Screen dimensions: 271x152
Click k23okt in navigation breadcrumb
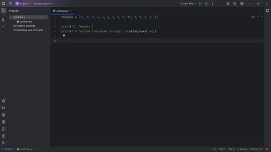point(7,149)
